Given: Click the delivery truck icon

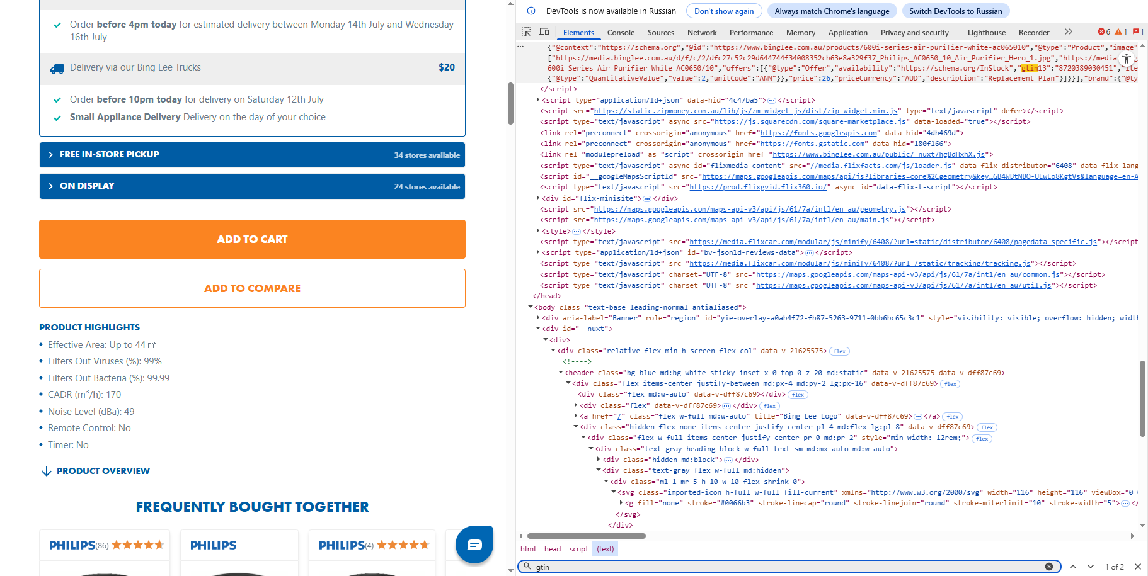Looking at the screenshot, I should pos(57,69).
